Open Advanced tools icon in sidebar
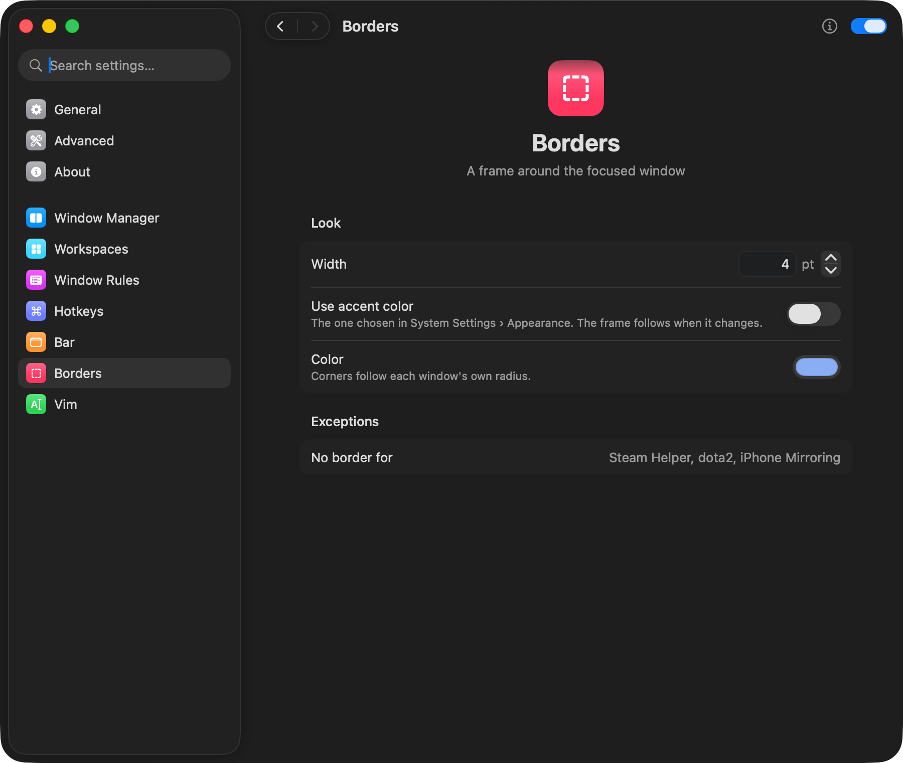This screenshot has height=763, width=903. (x=36, y=141)
